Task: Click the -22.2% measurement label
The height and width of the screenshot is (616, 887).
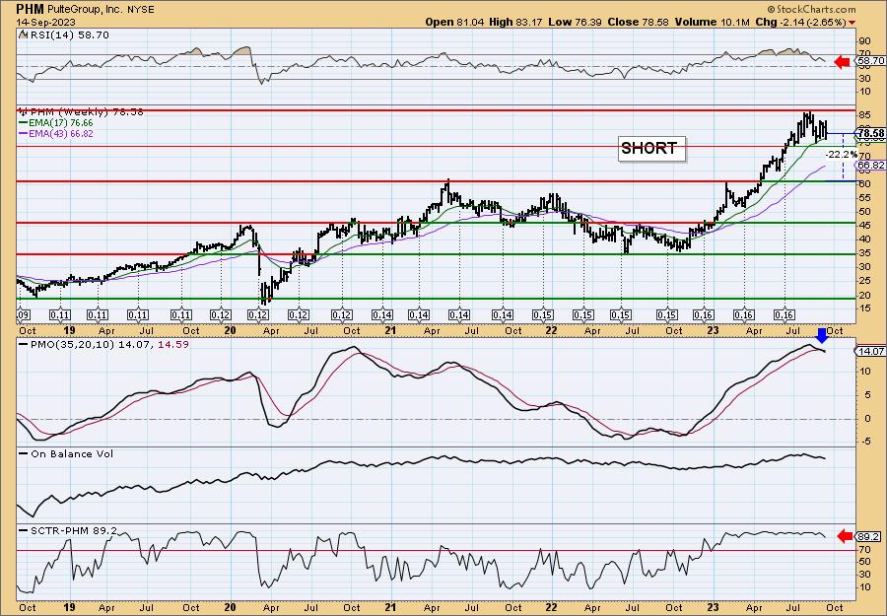Action: [x=842, y=155]
